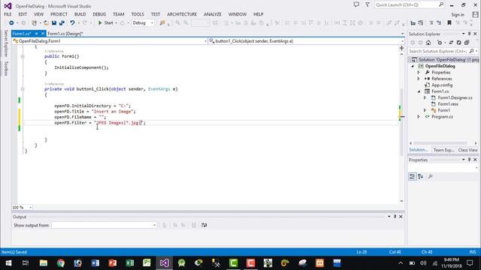Select Form1.resx in Solution Explorer
Screen dimensions: 481x270
[448, 104]
